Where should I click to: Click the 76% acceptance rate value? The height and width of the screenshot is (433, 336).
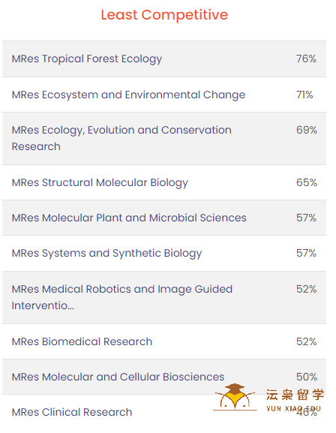pos(306,59)
